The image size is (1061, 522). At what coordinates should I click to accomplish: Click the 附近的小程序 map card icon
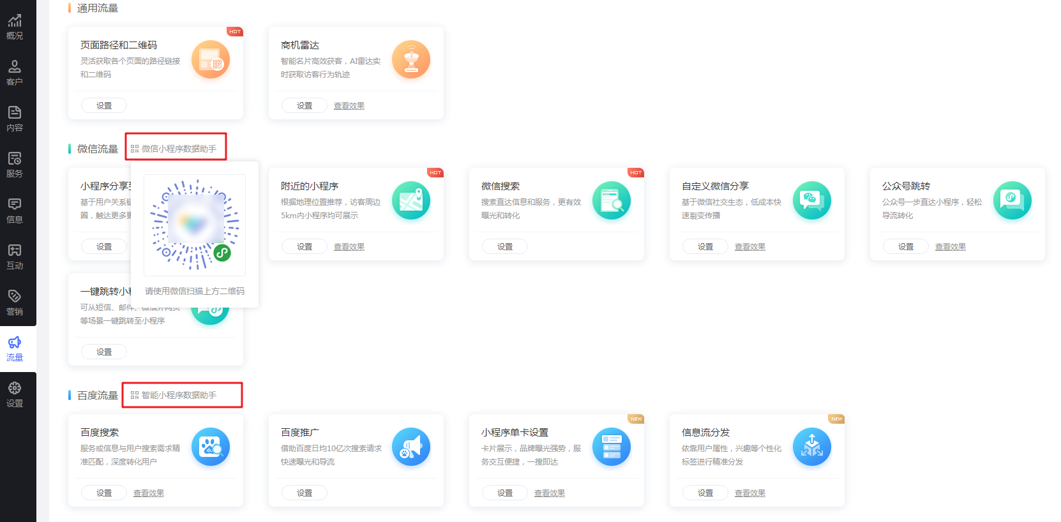(x=411, y=200)
